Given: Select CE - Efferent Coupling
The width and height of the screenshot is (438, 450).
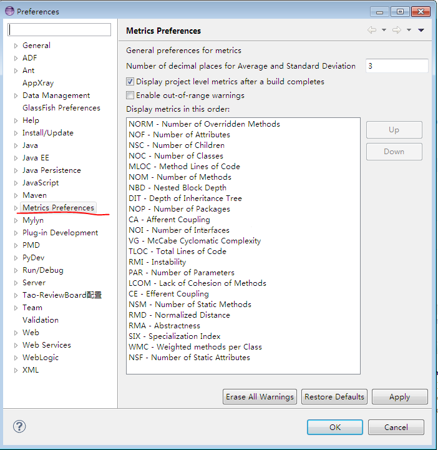Looking at the screenshot, I should pos(168,294).
